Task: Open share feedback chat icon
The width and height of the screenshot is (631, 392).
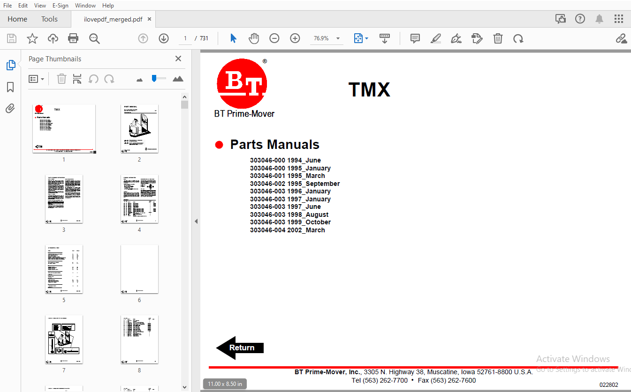Action: tap(561, 19)
